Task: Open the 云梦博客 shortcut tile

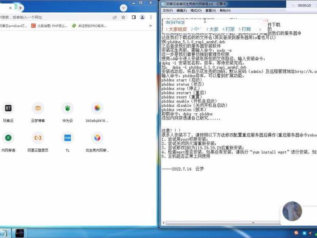Action: coord(38,112)
